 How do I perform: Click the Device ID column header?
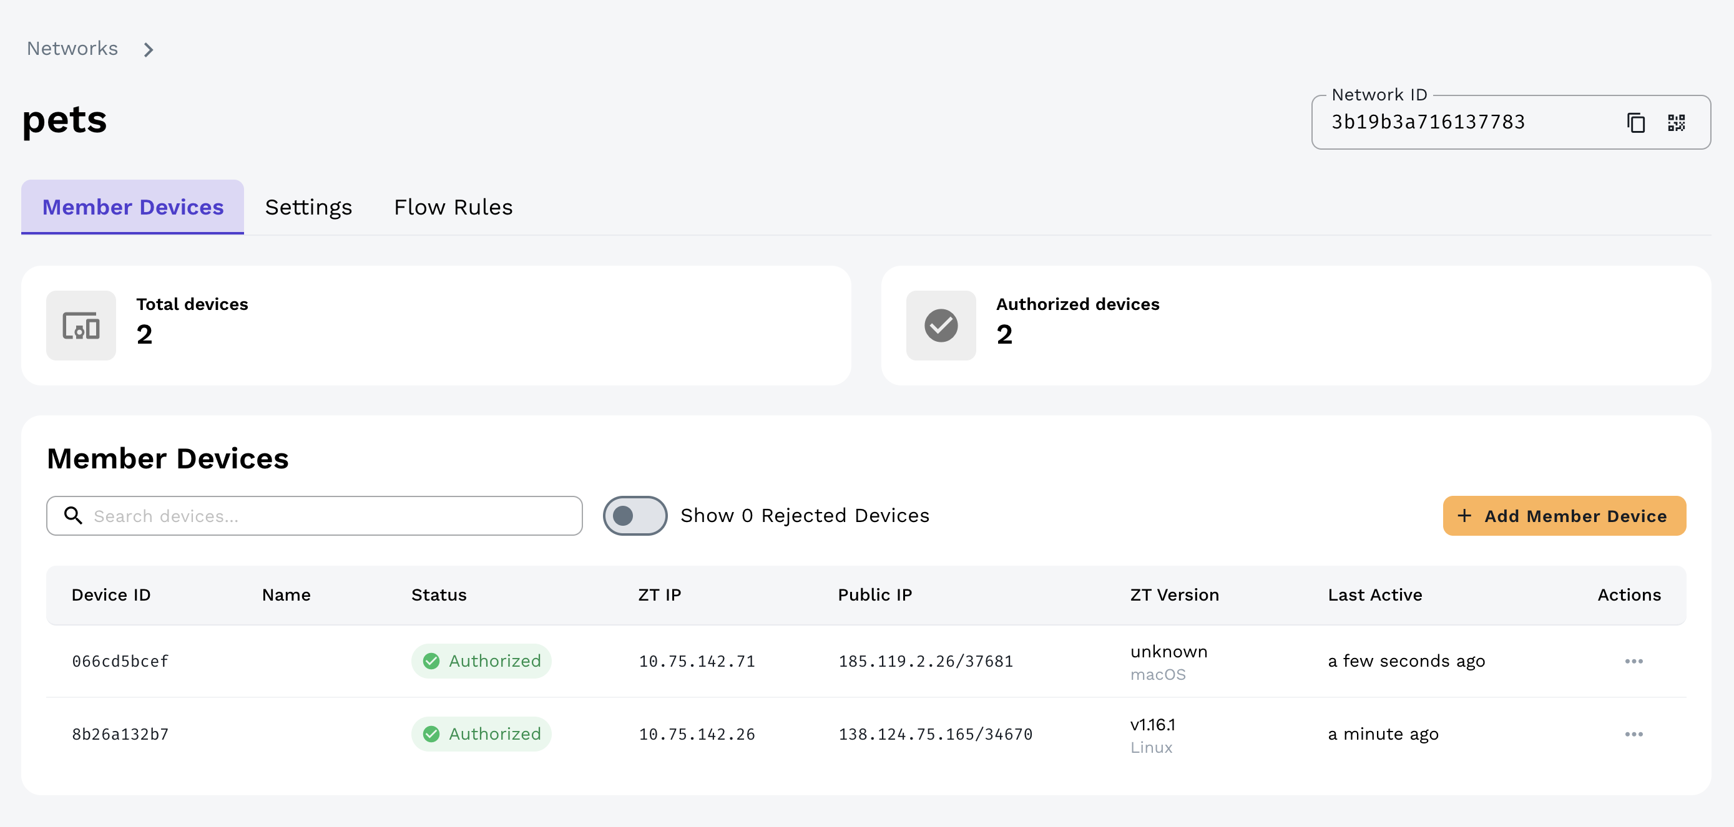tap(111, 595)
